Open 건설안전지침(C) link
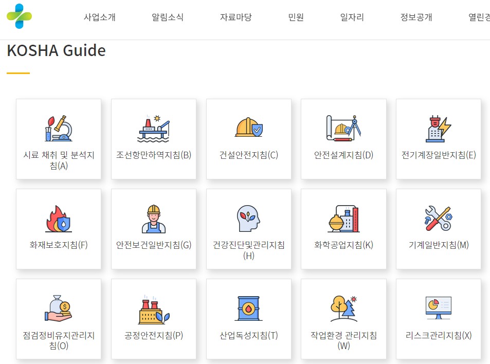Image resolution: width=490 pixels, height=364 pixels. tap(249, 155)
